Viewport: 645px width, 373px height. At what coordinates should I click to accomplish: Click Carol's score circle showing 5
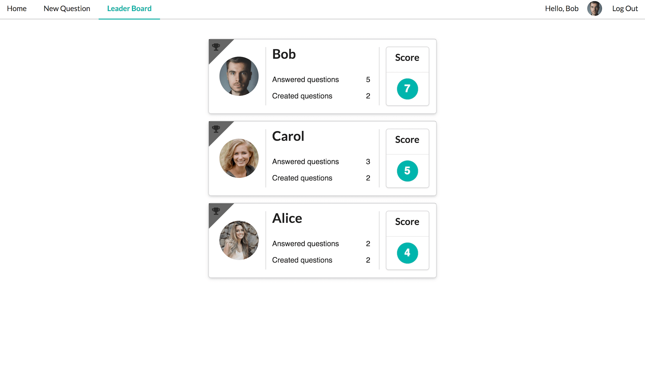[406, 171]
